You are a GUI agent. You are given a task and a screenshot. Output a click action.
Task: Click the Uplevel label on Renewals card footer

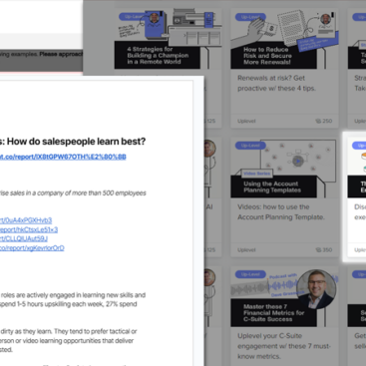pyautogui.click(x=246, y=121)
